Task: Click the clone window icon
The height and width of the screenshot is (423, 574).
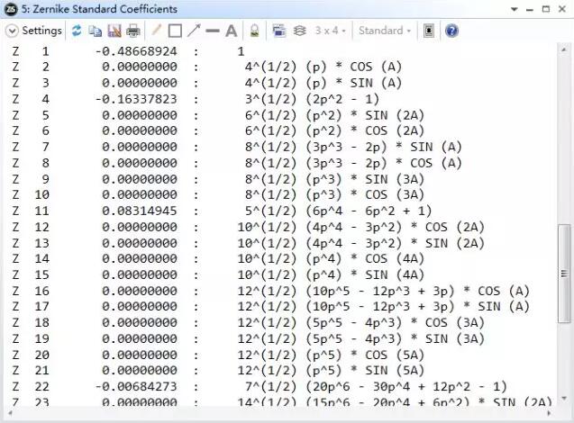Action: [x=279, y=31]
